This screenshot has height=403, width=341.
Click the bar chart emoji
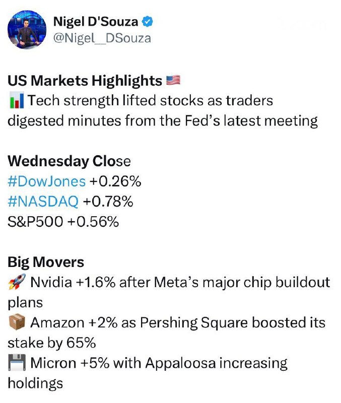(16, 101)
